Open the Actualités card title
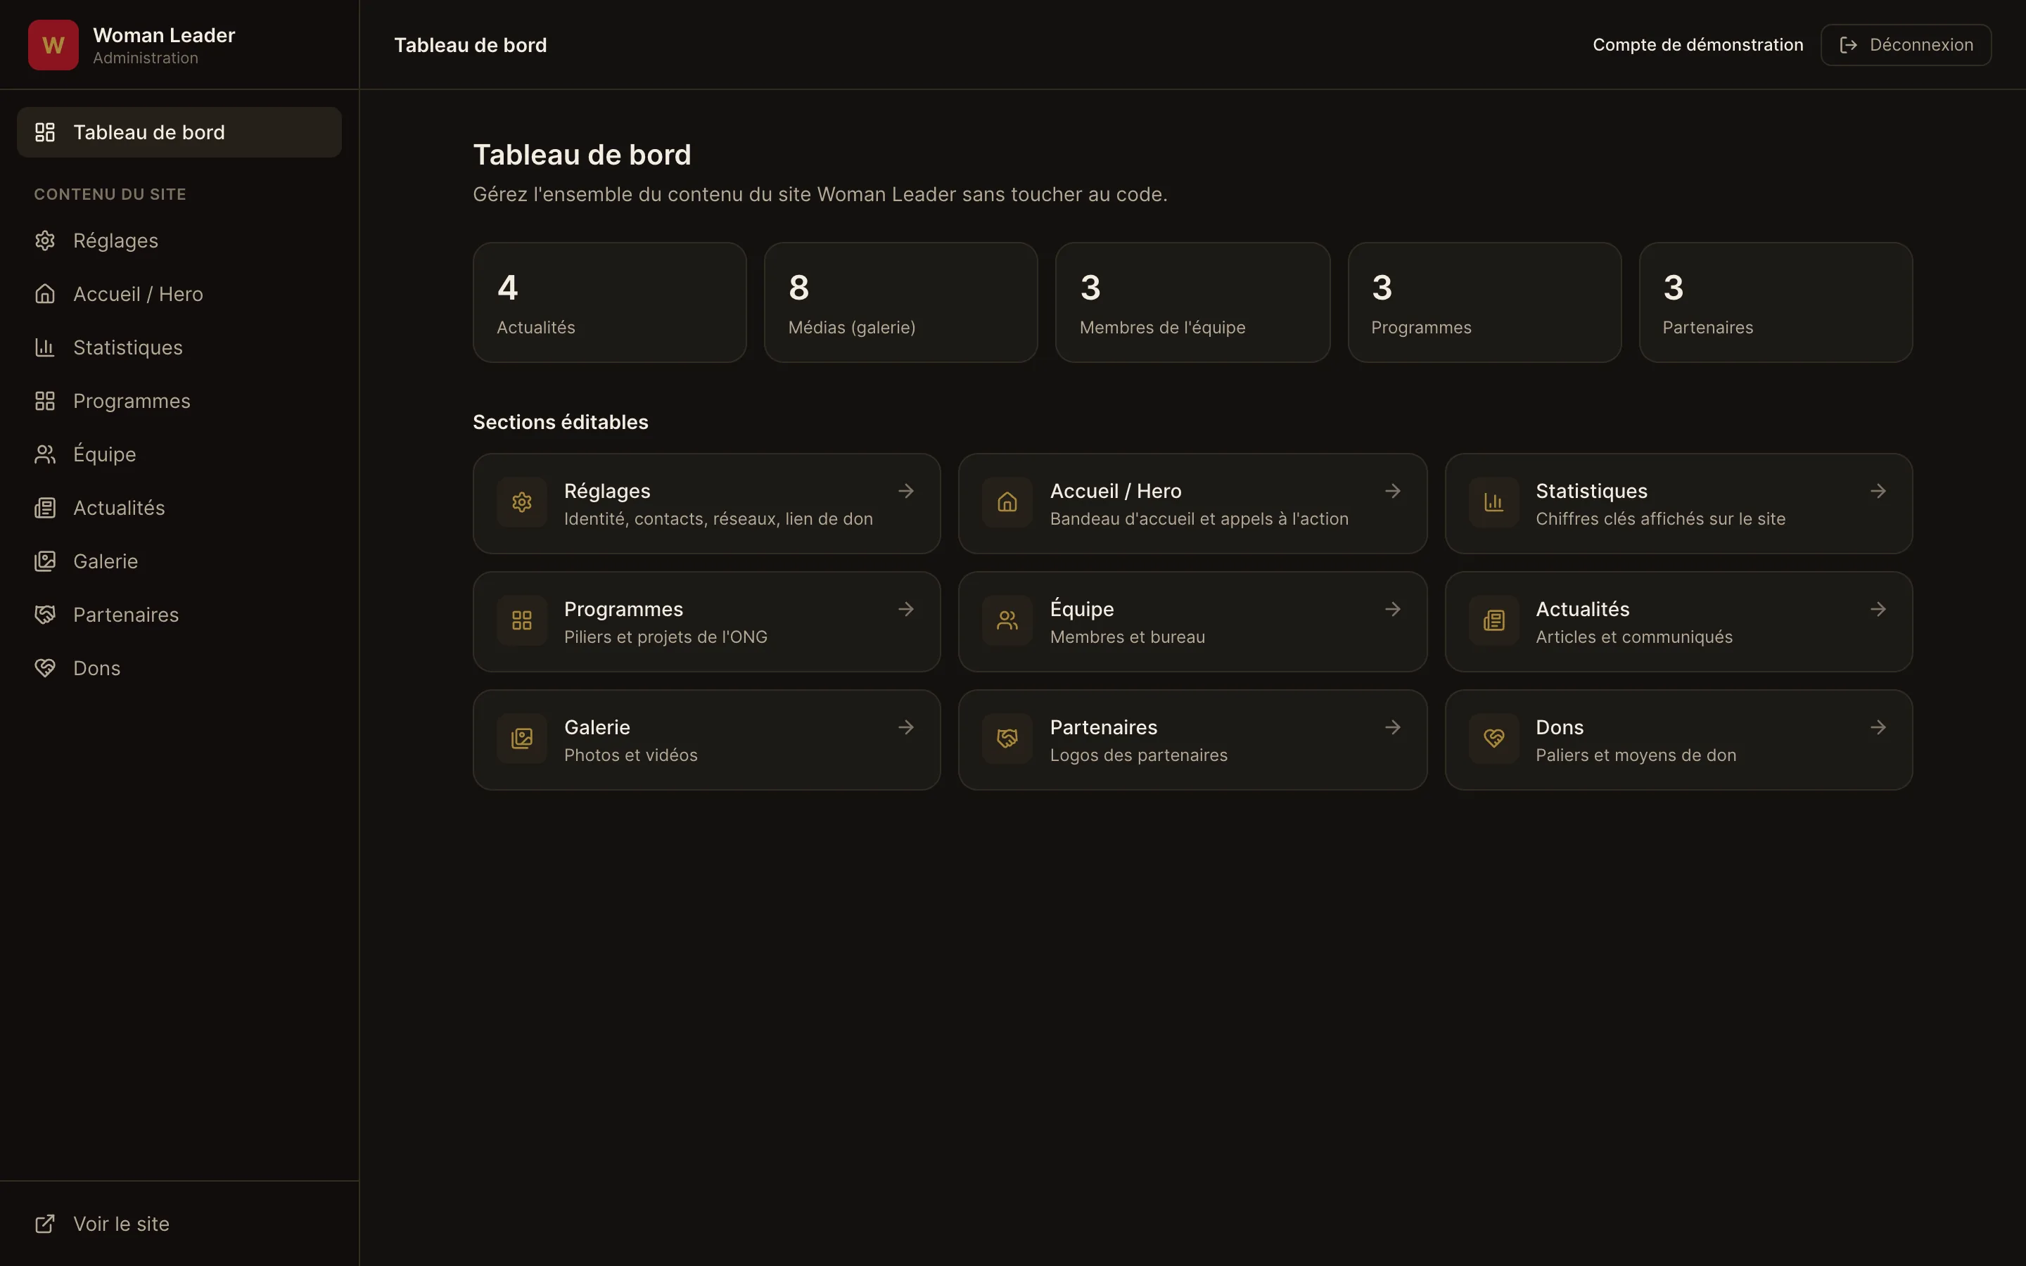This screenshot has width=2026, height=1266. point(1582,608)
